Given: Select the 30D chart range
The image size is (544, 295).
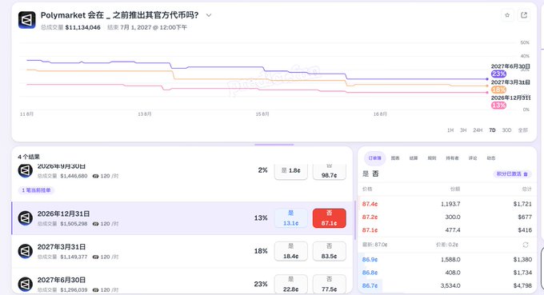Looking at the screenshot, I should (506, 130).
